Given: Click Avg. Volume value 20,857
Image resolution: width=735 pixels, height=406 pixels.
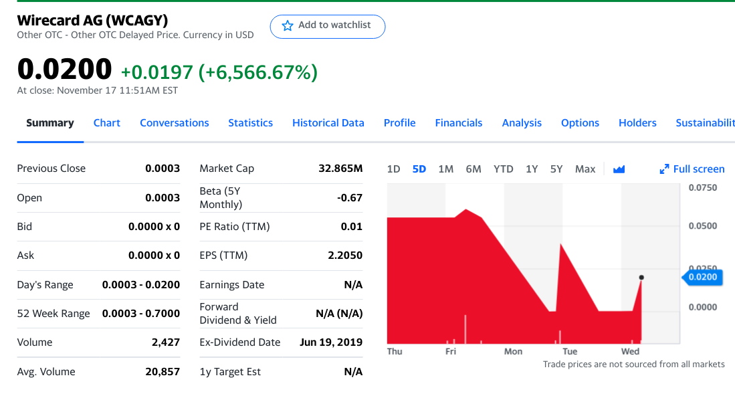Looking at the screenshot, I should (163, 372).
